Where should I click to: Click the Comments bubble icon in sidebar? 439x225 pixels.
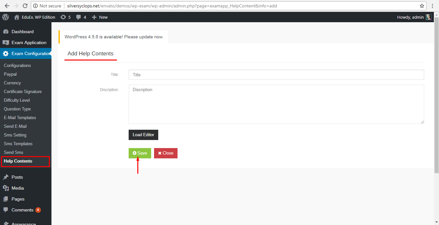6,210
